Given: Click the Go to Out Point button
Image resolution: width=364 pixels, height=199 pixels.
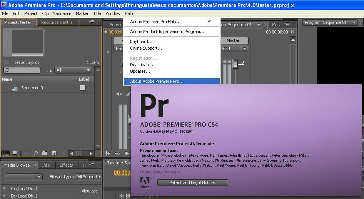Looking at the screenshot, I should pyautogui.click(x=117, y=153).
